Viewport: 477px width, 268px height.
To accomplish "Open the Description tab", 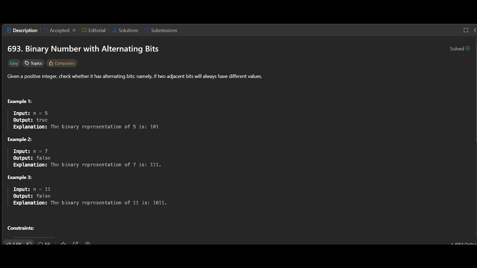I will 22,31.
